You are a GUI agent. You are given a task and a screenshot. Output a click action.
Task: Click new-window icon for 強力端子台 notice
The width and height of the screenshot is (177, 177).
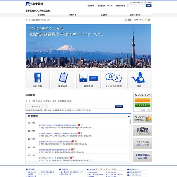point(74,149)
